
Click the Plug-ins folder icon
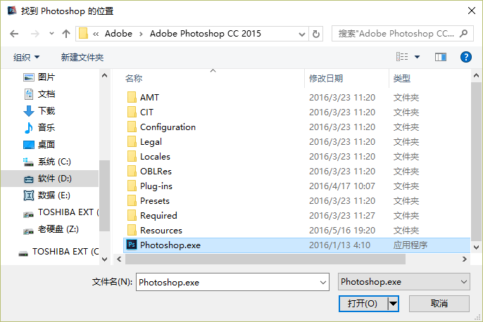click(132, 186)
